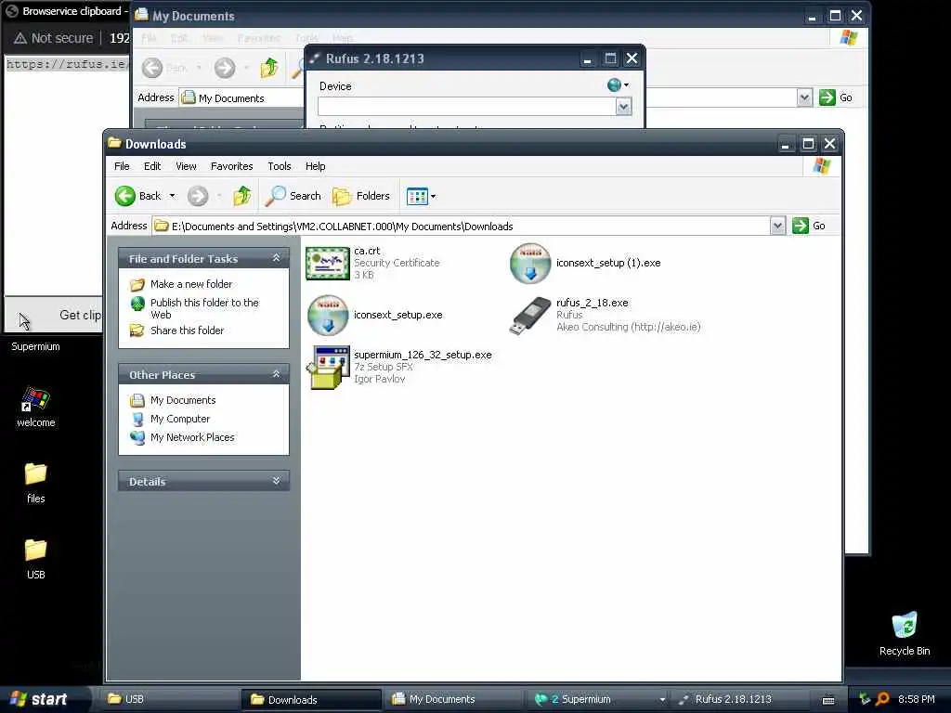Open the address bar dropdown in Downloads
This screenshot has height=713, width=951.
point(777,227)
